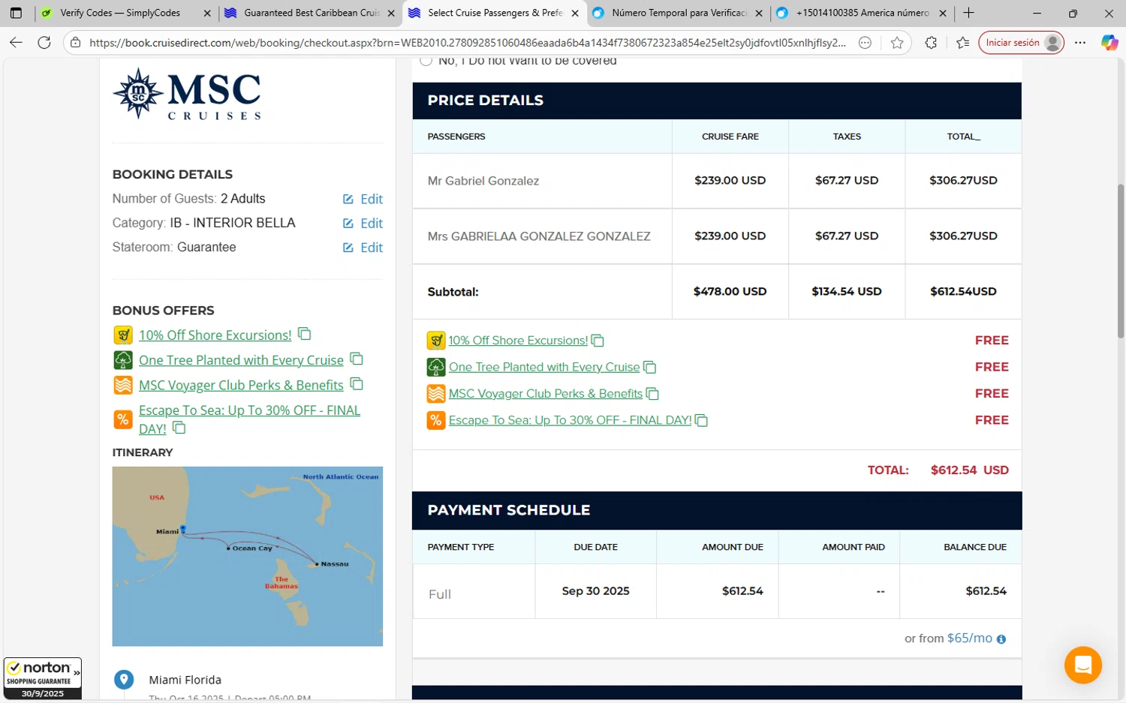Copy One Tree Planted in Price Details
Image resolution: width=1126 pixels, height=703 pixels.
pos(650,367)
